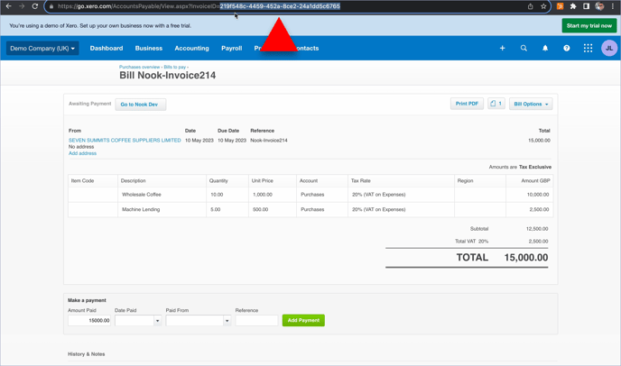
Task: Open the browser three-dot menu
Action: coord(613,6)
